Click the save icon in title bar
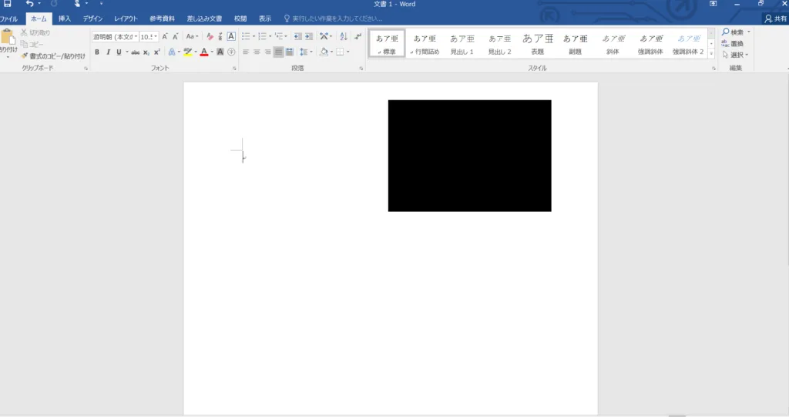Screen dimensions: 789x417 coord(8,4)
